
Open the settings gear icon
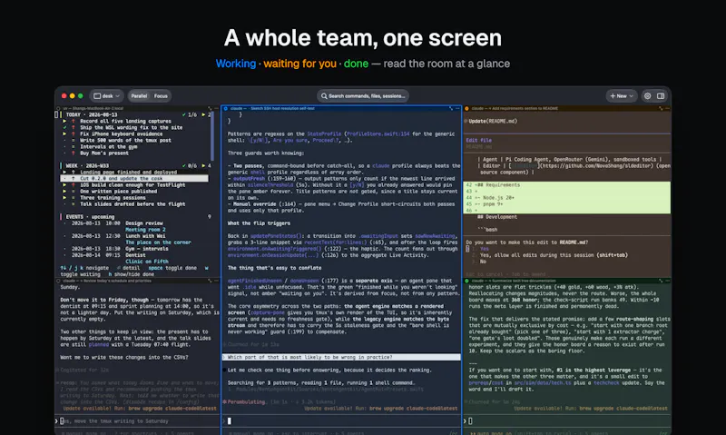pos(647,96)
